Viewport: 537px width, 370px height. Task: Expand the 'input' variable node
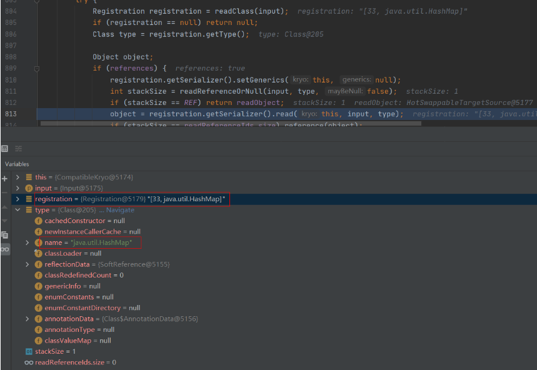(18, 188)
